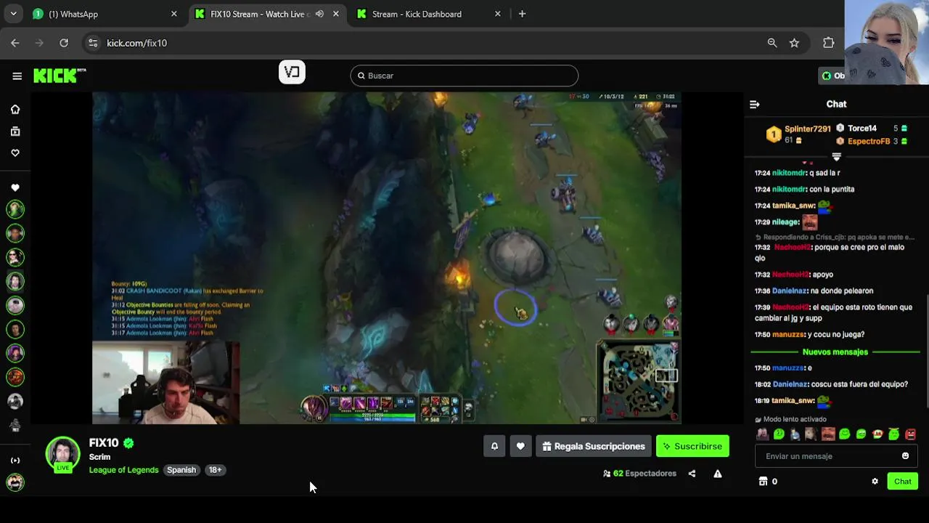Open the outlined heart Following icon
929x523 pixels.
coord(15,153)
